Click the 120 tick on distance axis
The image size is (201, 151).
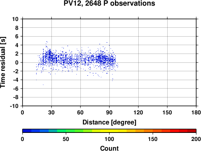point(138,112)
